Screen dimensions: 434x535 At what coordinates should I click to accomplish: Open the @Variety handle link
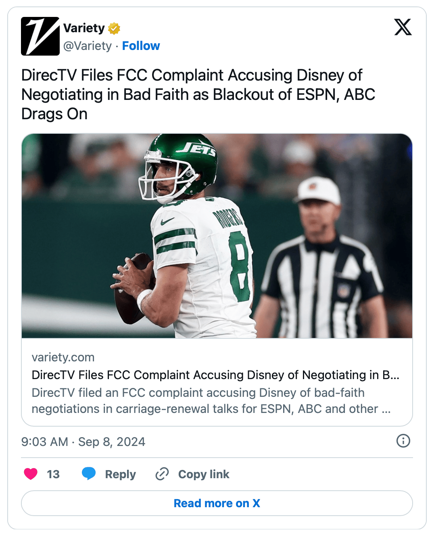88,46
